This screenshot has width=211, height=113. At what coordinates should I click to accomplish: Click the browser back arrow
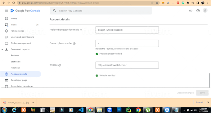click(4, 3)
